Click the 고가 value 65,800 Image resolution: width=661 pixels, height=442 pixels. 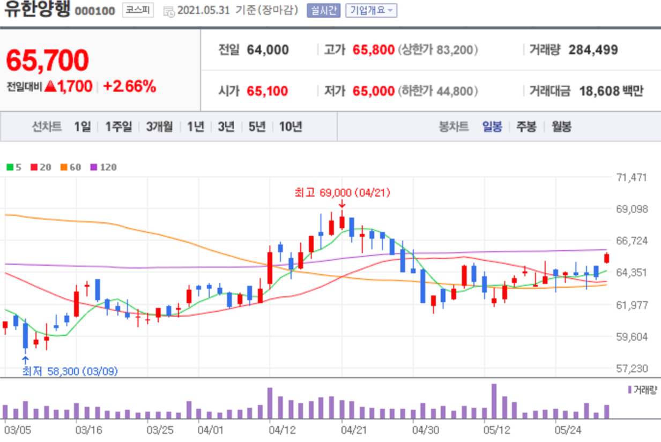374,50
